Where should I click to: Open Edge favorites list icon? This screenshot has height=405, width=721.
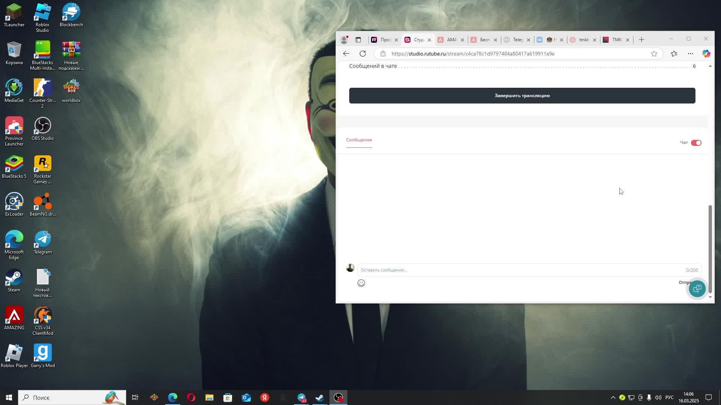coord(674,54)
